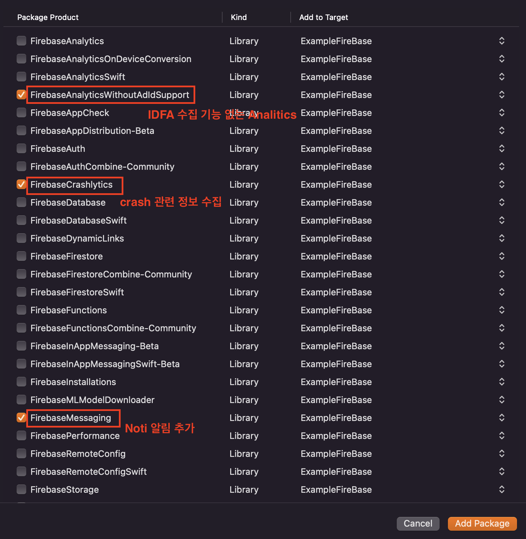Open target dropdown for FirebaseRemoteConfigSwift row
The height and width of the screenshot is (539, 526).
point(502,471)
